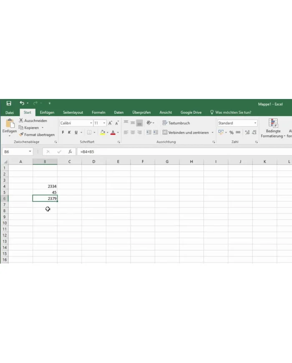Expand the fill color dropdown arrow
Viewport: 292px width, 363px height.
[108, 132]
